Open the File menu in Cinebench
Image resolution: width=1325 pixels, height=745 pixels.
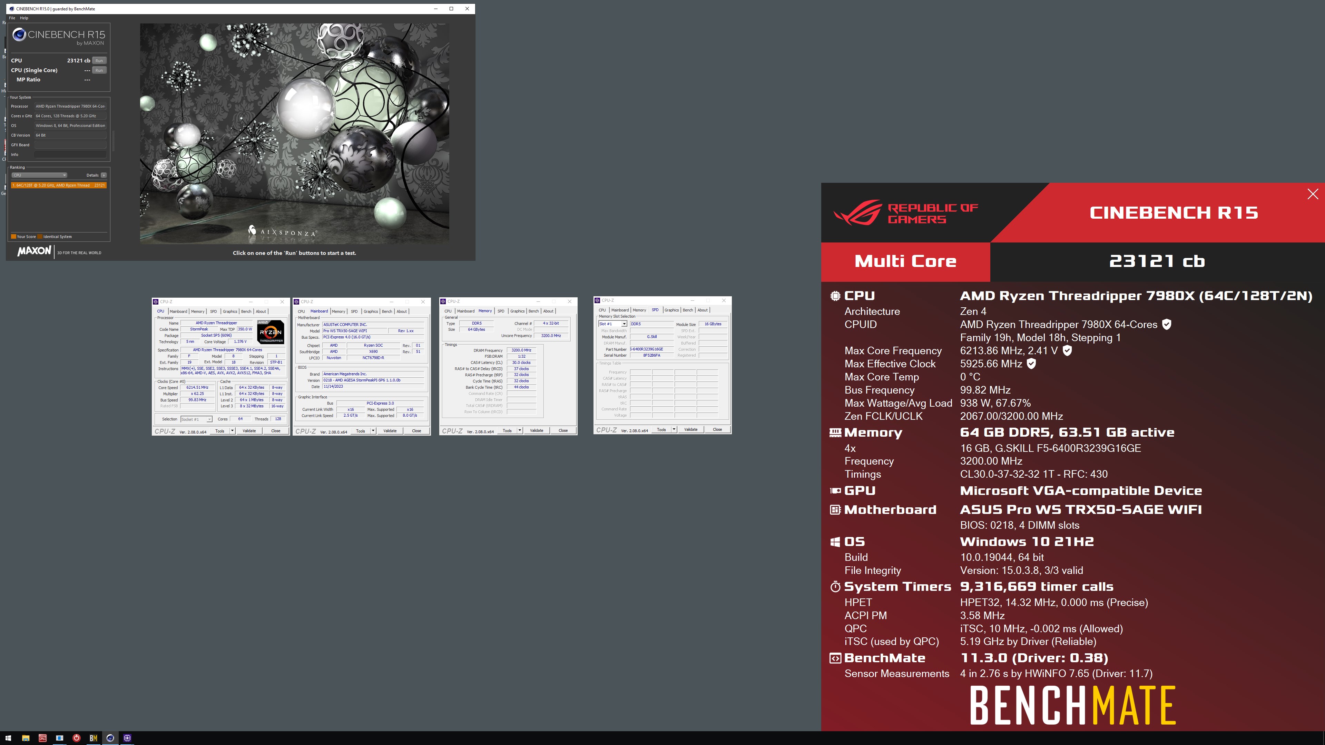12,18
